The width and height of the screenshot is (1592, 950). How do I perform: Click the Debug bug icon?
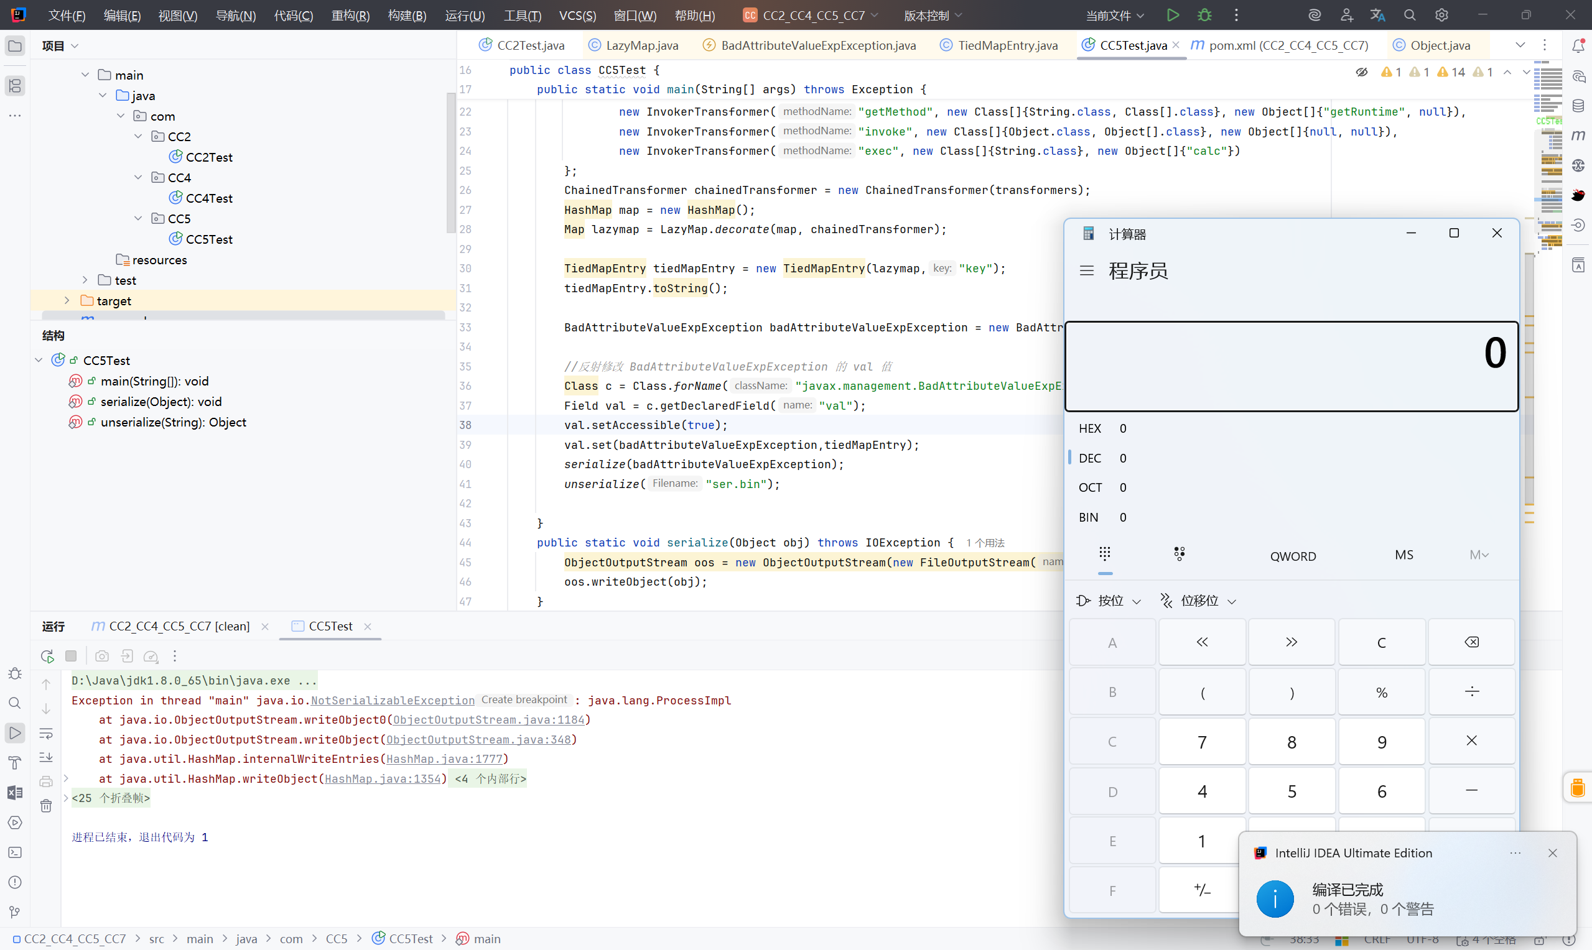[1204, 15]
